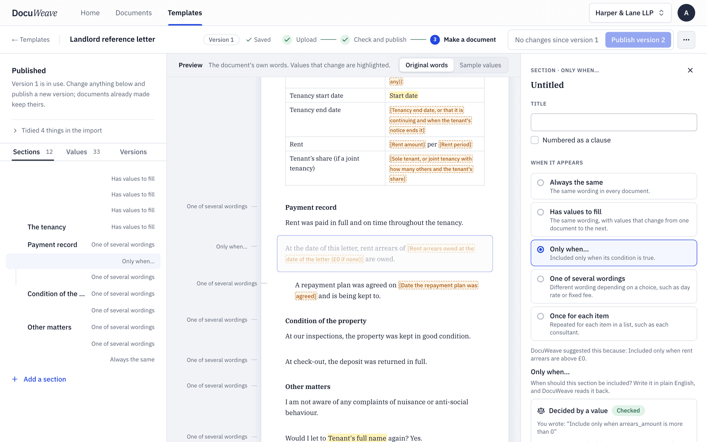Open the DocuWeave logo home link
Image resolution: width=707 pixels, height=442 pixels.
(x=34, y=13)
